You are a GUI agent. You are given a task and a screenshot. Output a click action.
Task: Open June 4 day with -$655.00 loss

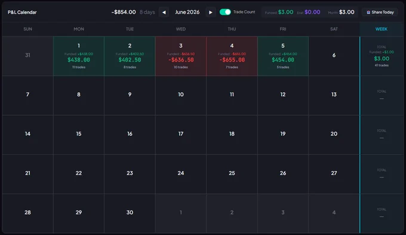pyautogui.click(x=232, y=56)
